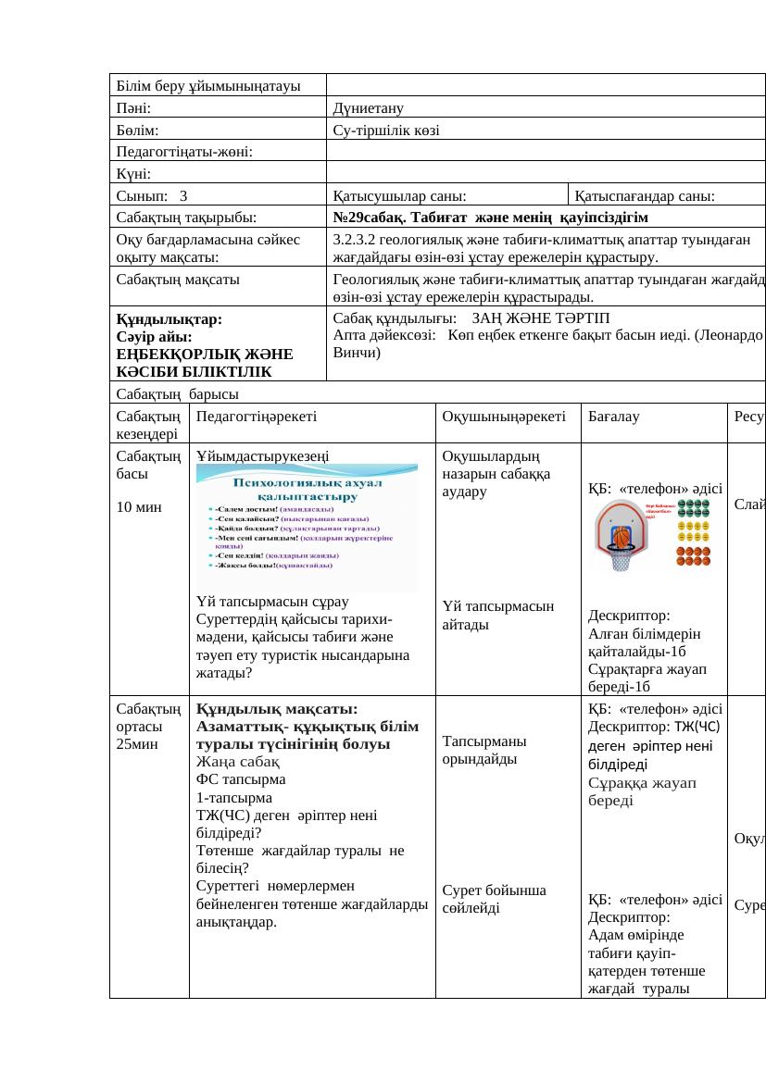This screenshot has width=766, height=1083.
Task: Click the orange basketball icons row
Action: point(693,558)
